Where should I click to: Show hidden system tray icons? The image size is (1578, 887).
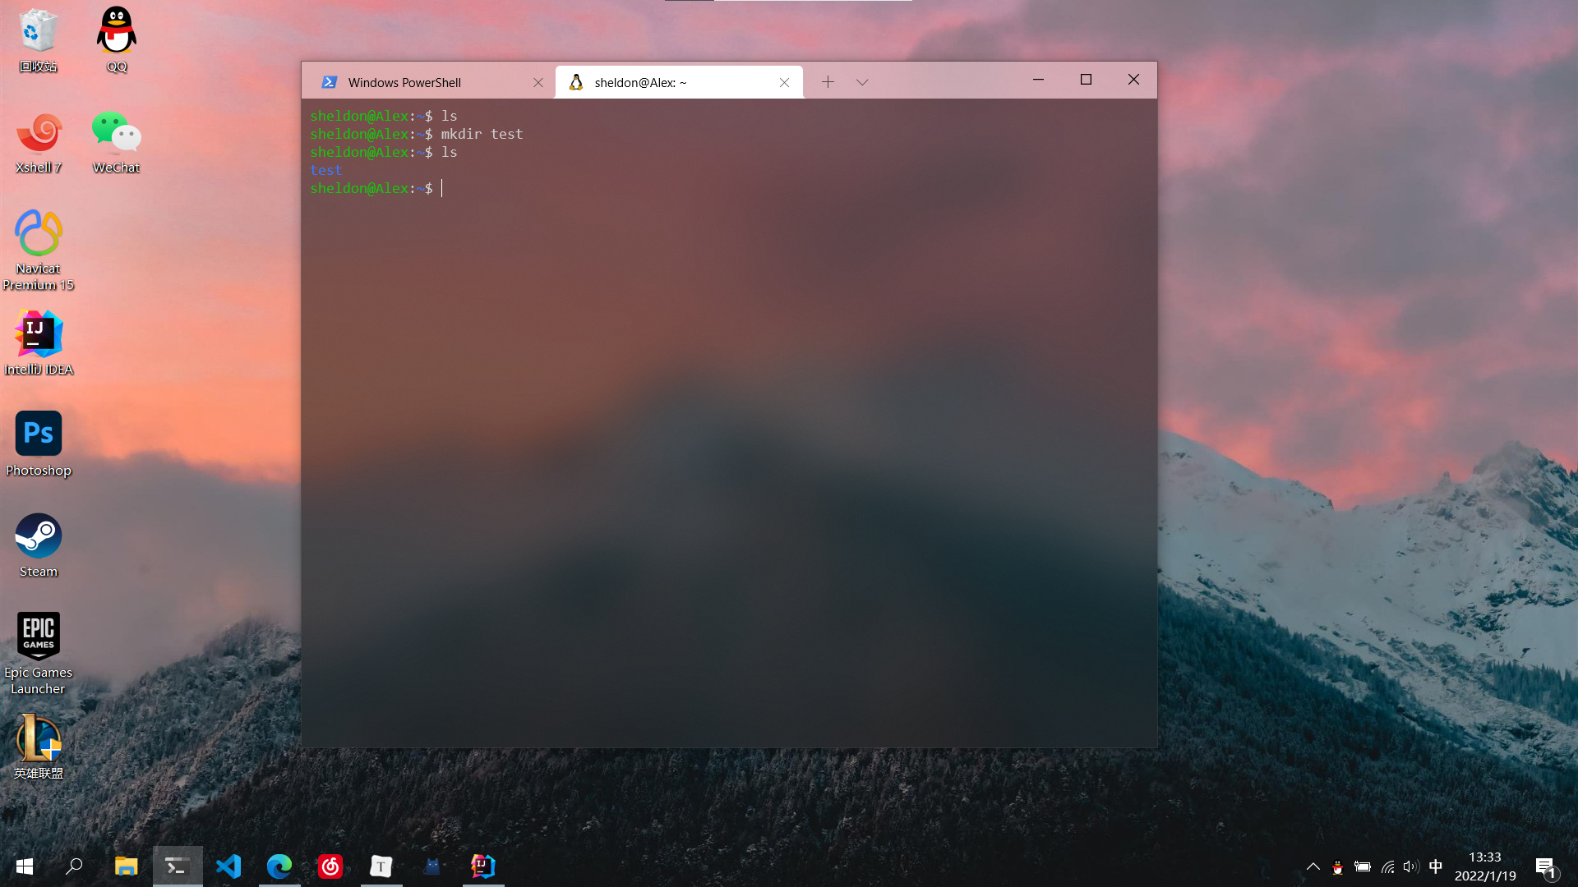coord(1313,866)
